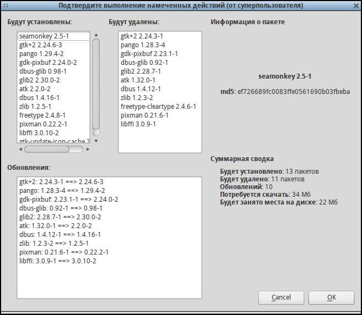Screen dimensions: 362x315
Task: Select dbus-glib 0.92-1 in removal list
Action: pos(160,63)
